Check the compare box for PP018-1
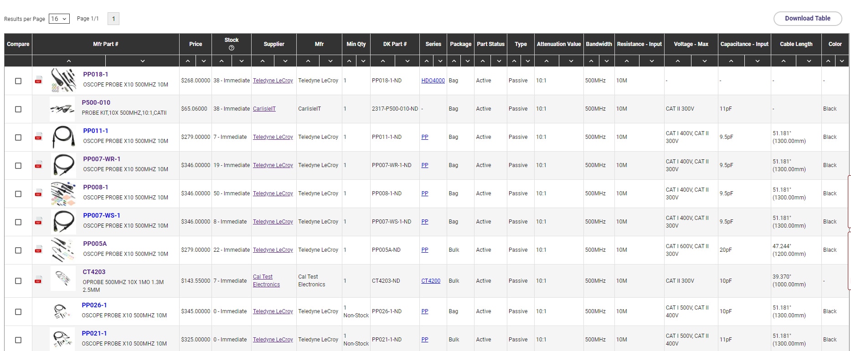This screenshot has width=851, height=351. tap(18, 81)
